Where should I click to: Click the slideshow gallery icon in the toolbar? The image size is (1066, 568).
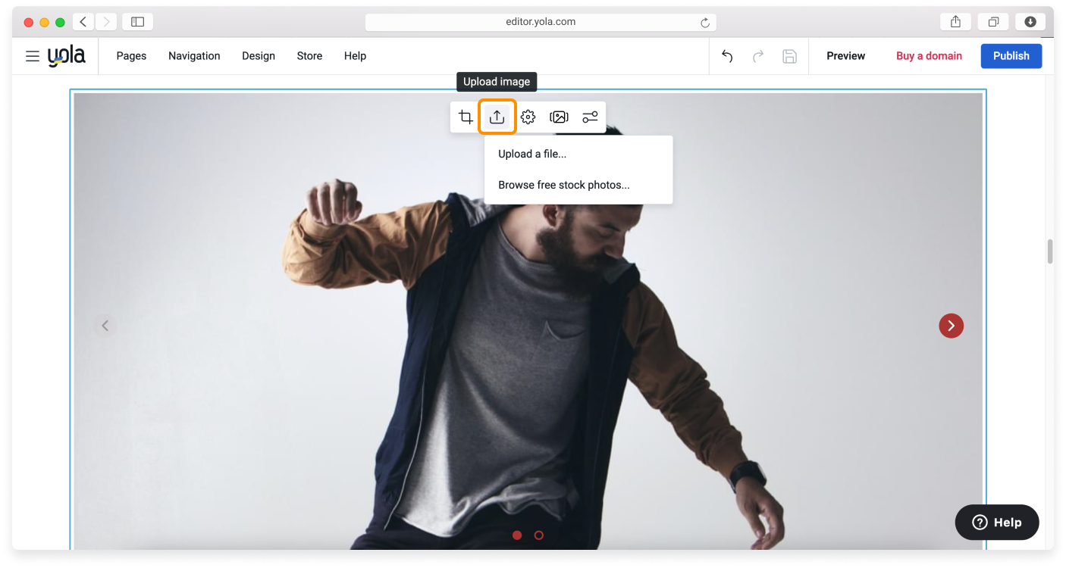(x=559, y=117)
